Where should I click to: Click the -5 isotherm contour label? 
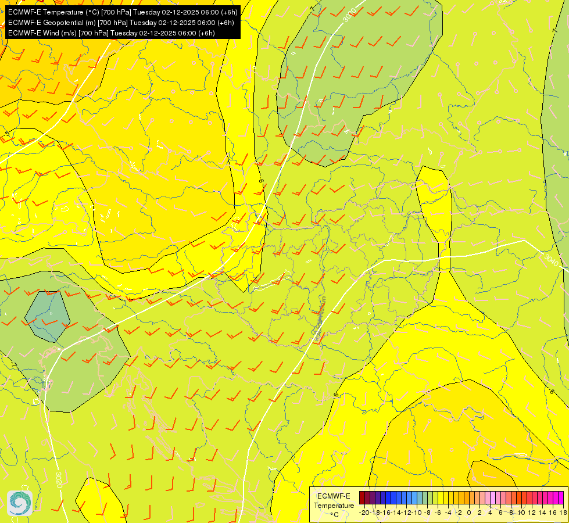[7, 134]
